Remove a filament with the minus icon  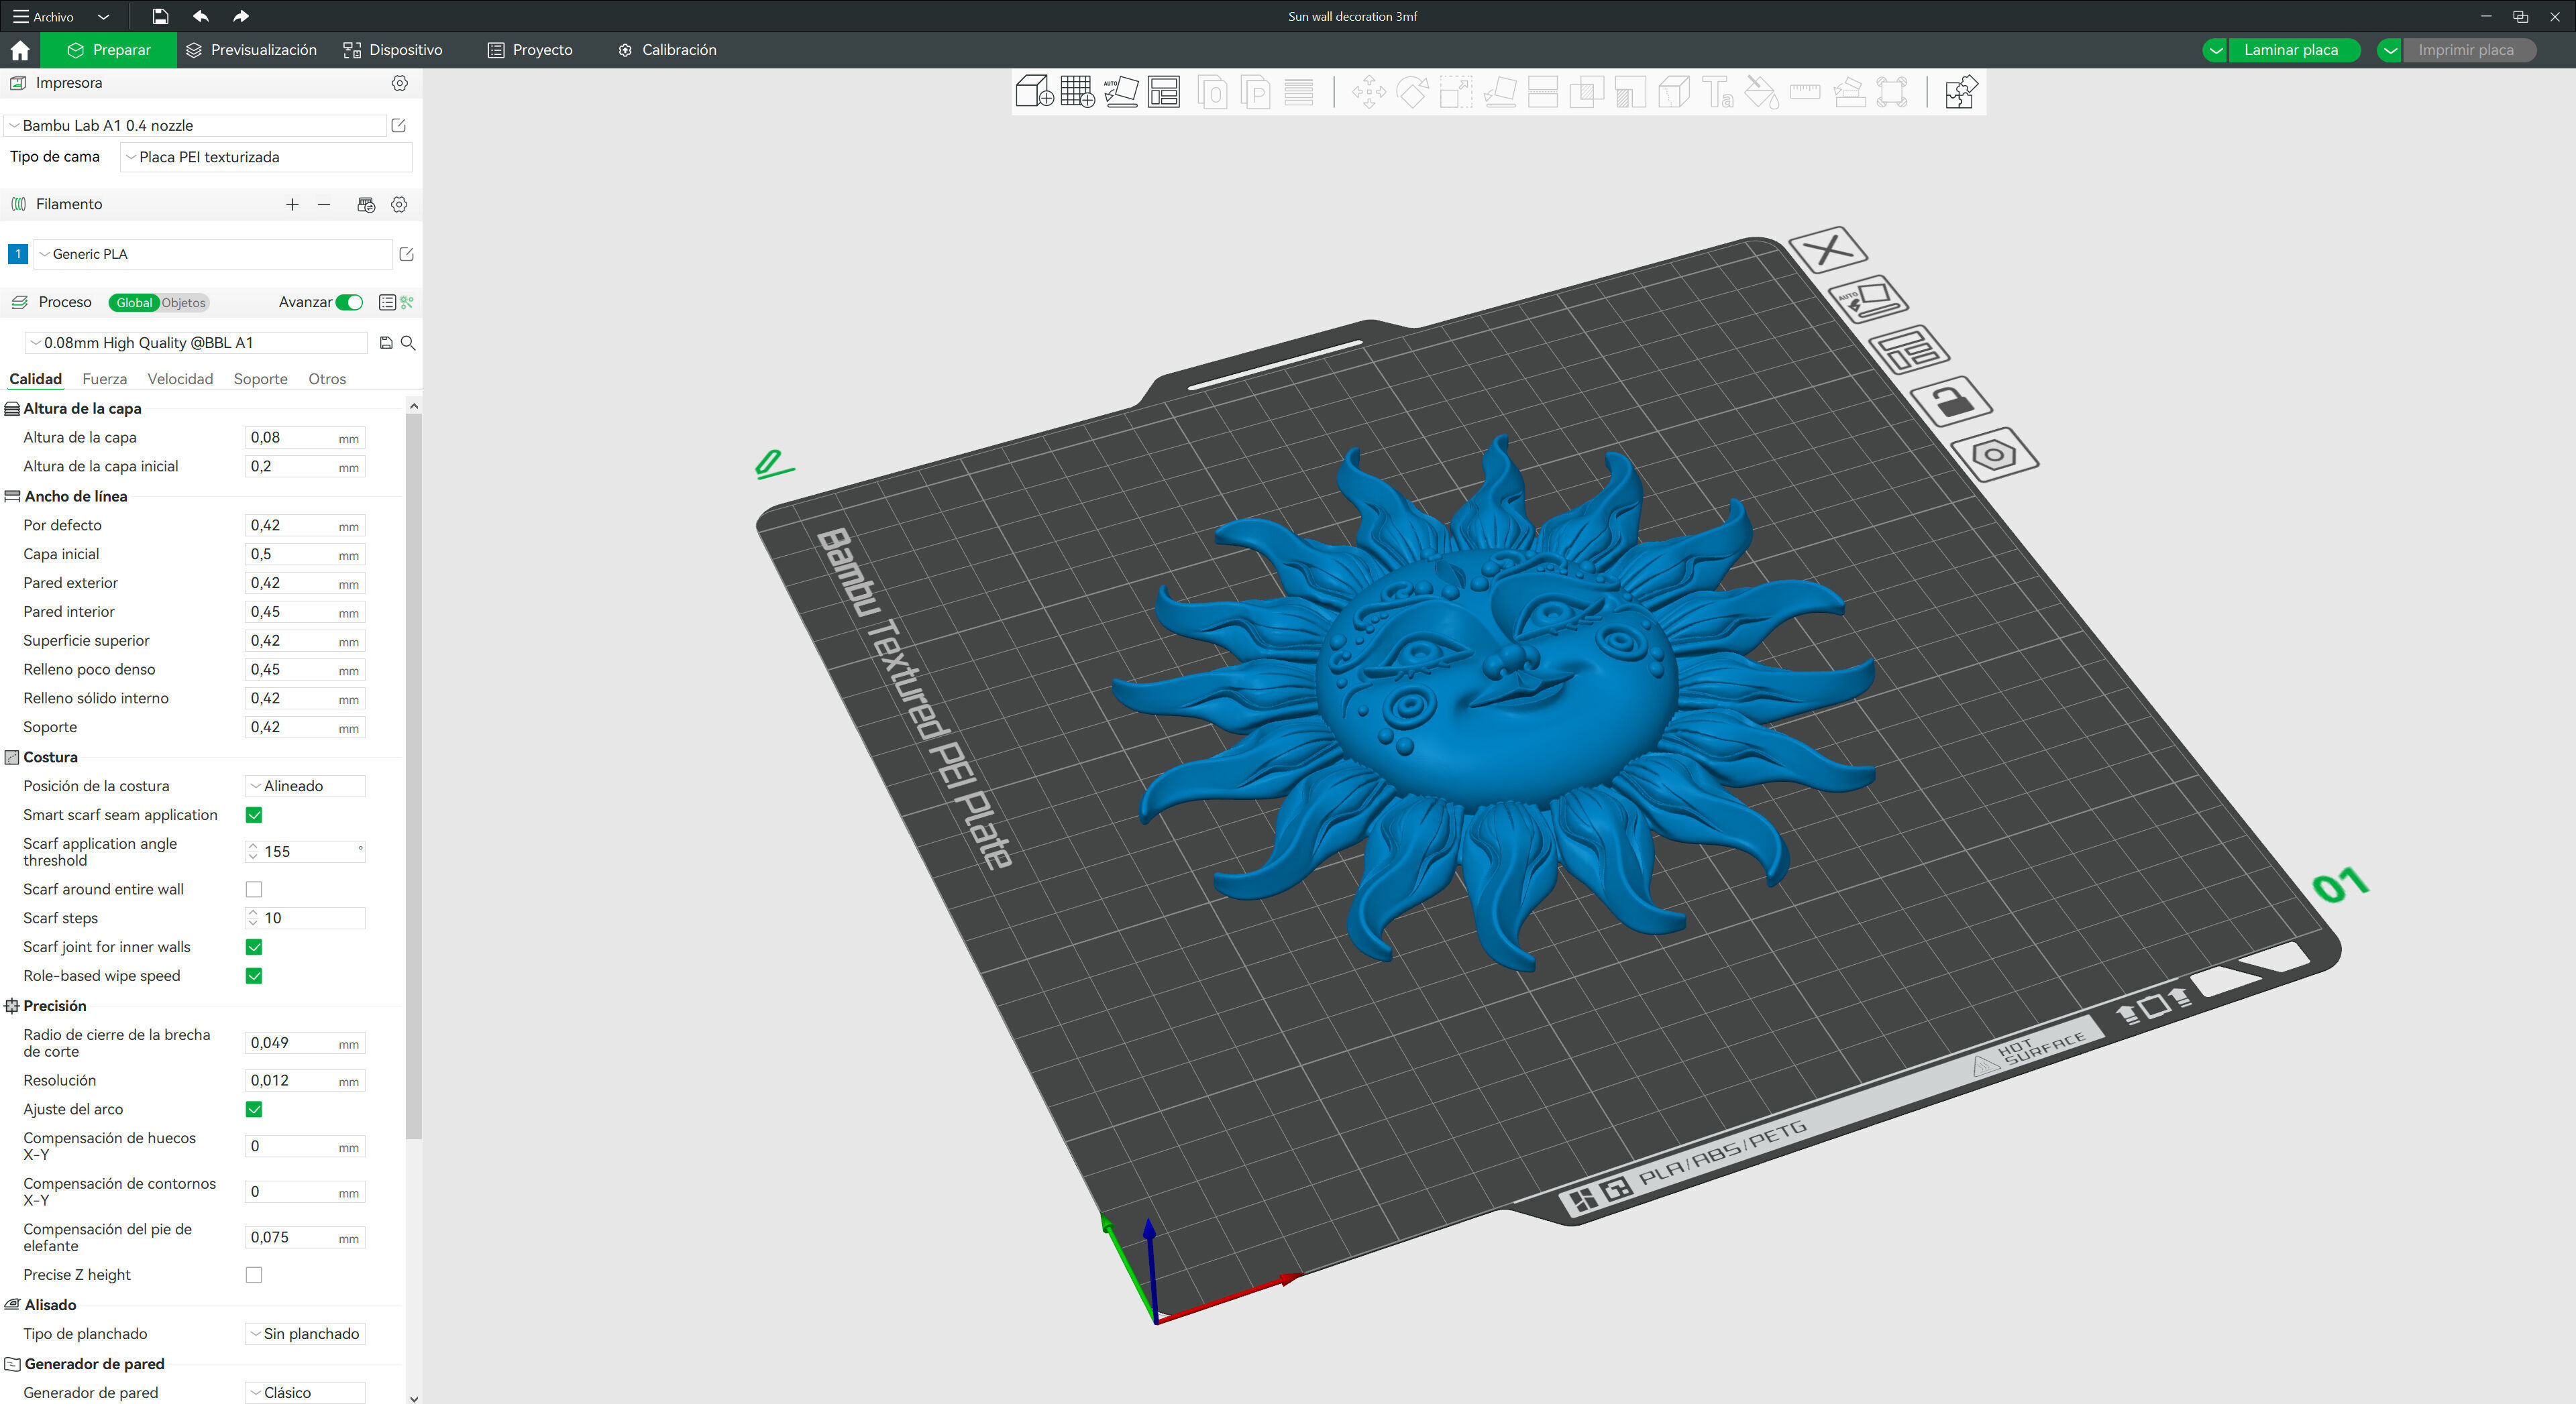tap(324, 205)
